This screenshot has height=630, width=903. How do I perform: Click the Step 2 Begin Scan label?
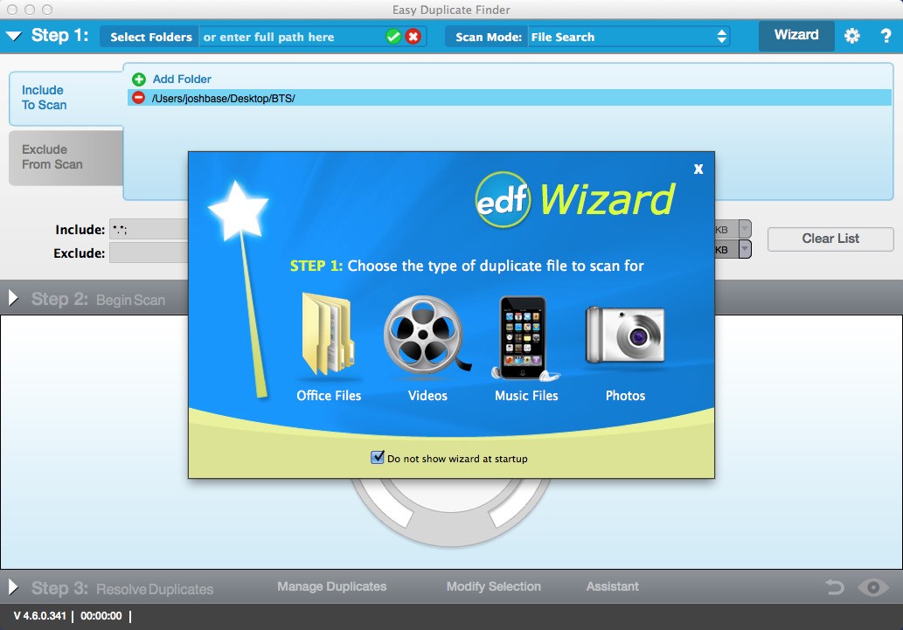[x=98, y=299]
